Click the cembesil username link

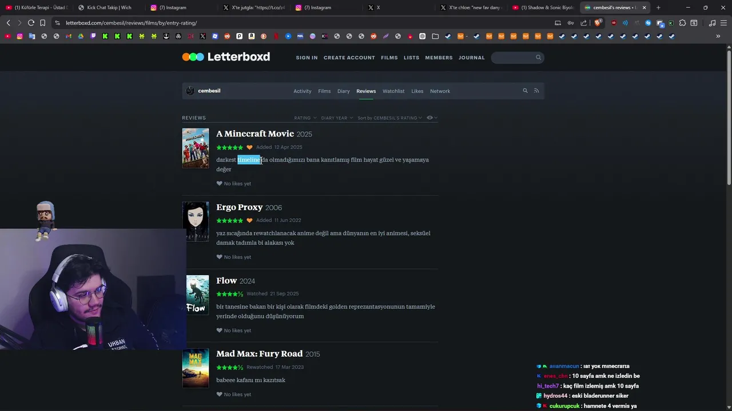[x=209, y=91]
